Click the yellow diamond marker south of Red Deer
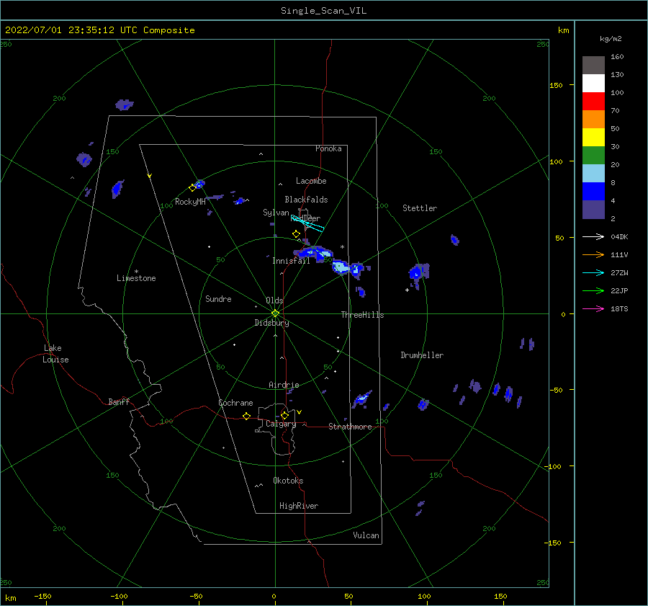 point(297,234)
